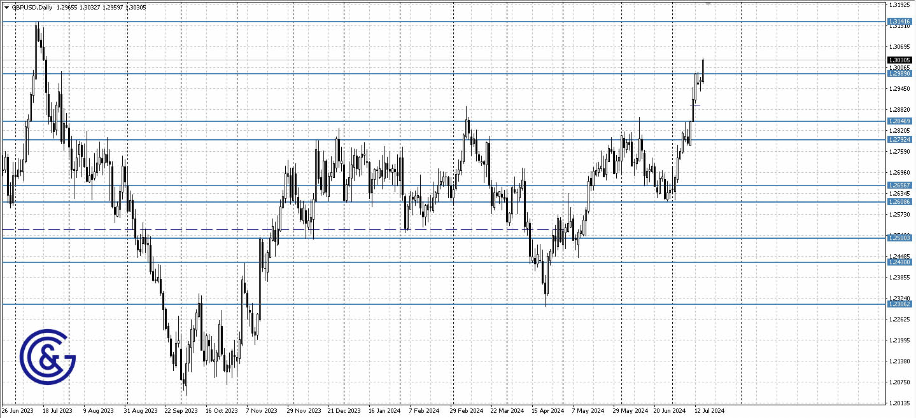The height and width of the screenshot is (418, 916).
Task: Click the 7 Feb 2024 date label
Action: 424,410
